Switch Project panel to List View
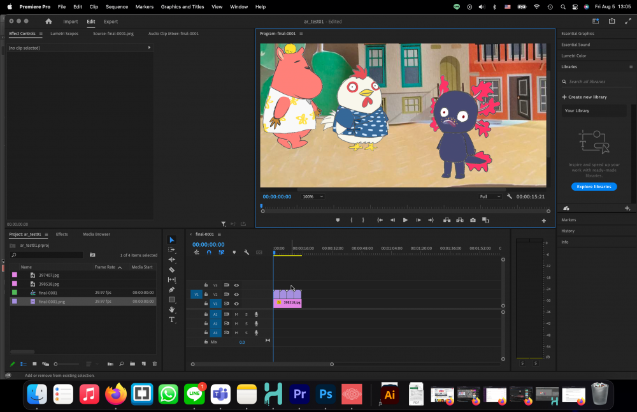Viewport: 637px width, 412px height. tap(24, 364)
